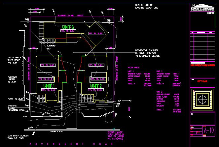Select the A-10 sheet number
Image resolution: width=219 pixels, height=147 pixels.
(x=209, y=131)
